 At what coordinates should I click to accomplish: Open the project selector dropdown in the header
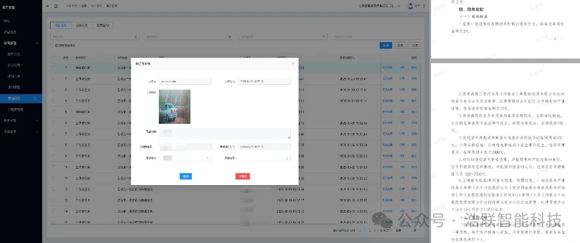380,6
